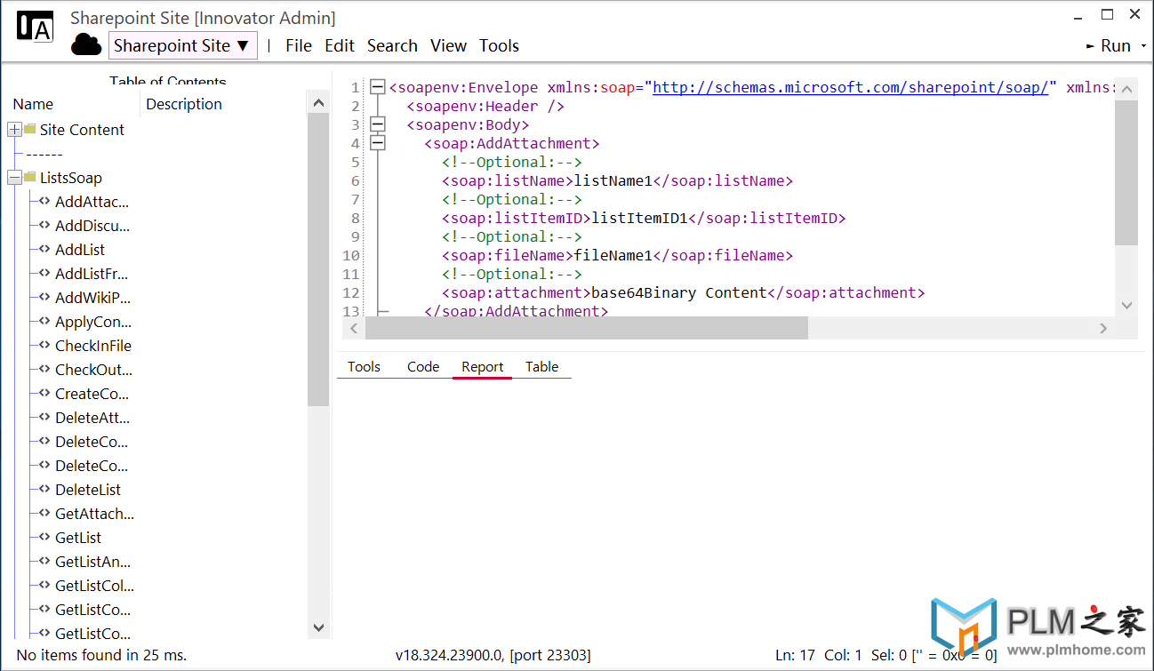The image size is (1154, 671).
Task: Click the editor horizontal scroll left arrow
Action: (x=354, y=328)
